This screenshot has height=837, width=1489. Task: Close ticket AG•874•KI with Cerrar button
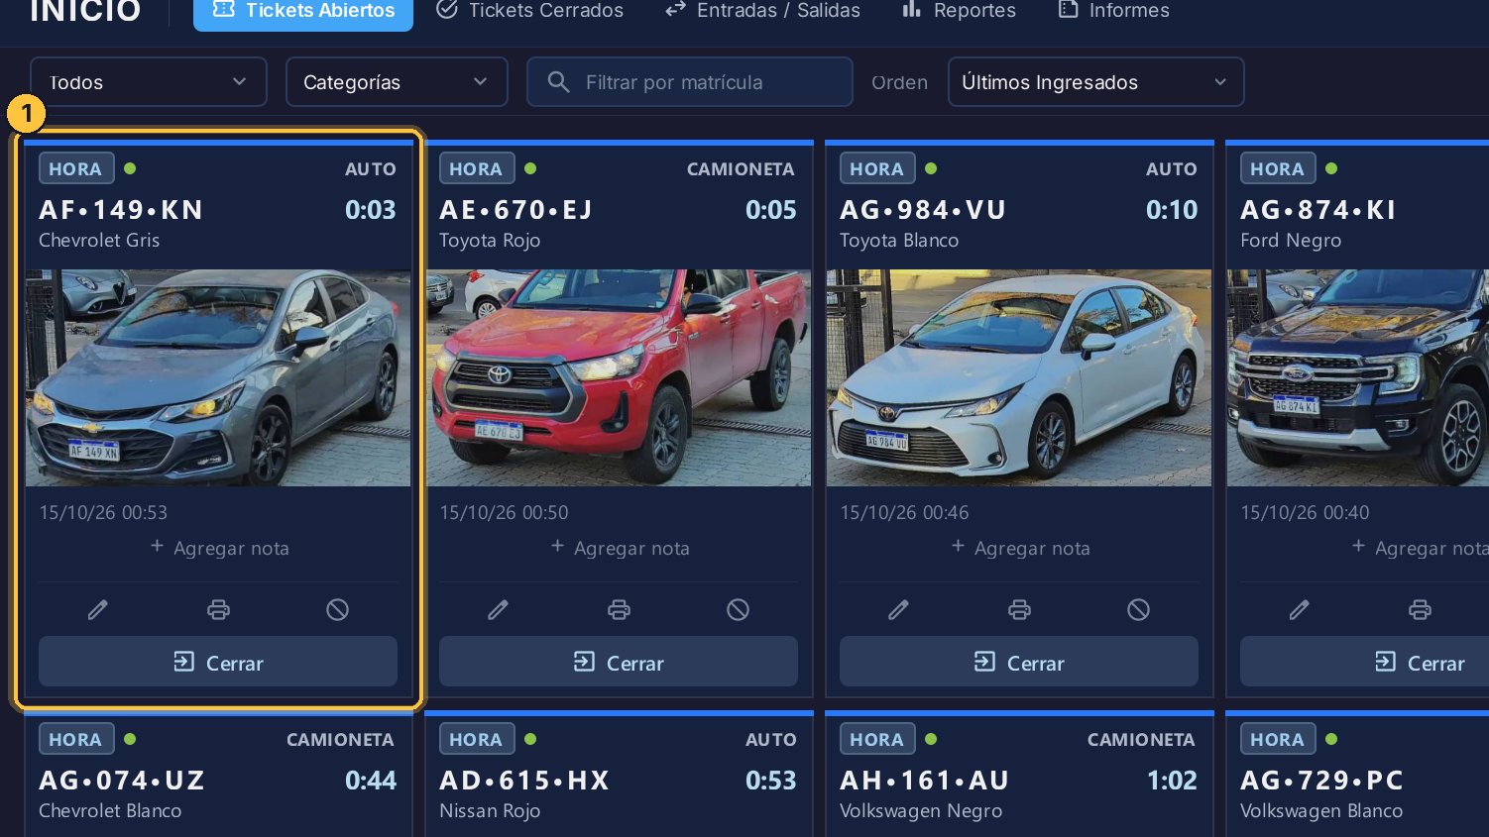pyautogui.click(x=1364, y=662)
